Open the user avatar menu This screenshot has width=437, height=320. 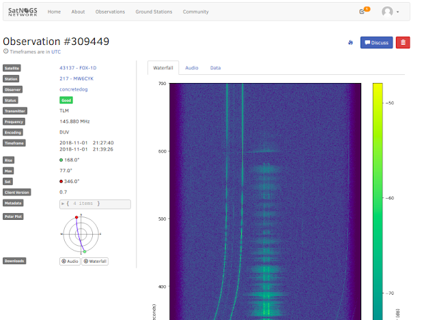coord(390,12)
